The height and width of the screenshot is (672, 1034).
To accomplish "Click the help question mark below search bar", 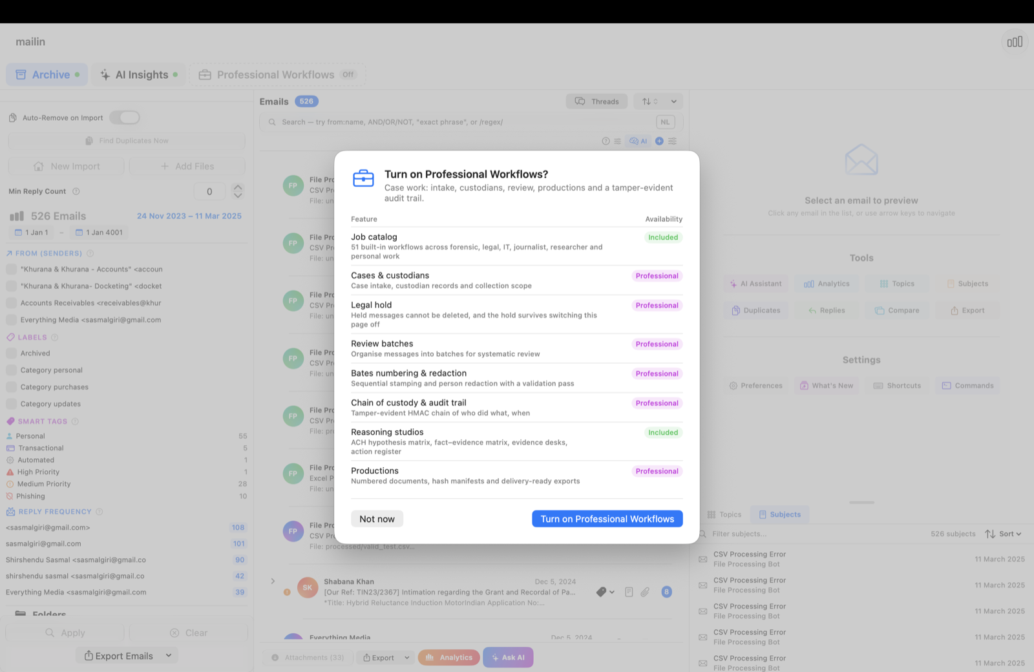I will (x=606, y=141).
